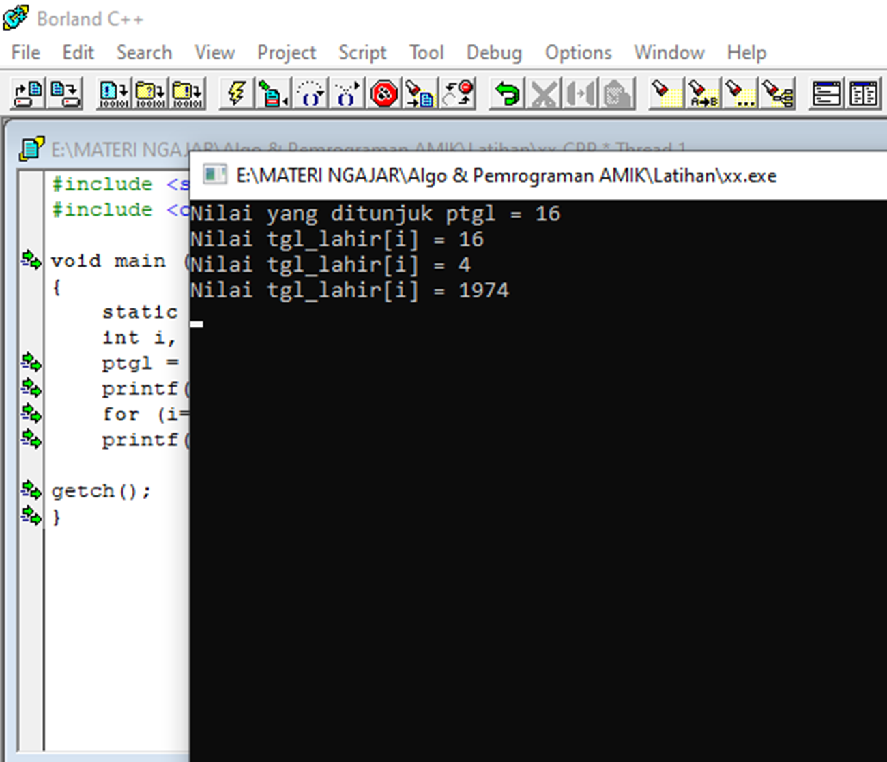Open the Script menu
Screen dimensions: 887x762
click(x=362, y=53)
